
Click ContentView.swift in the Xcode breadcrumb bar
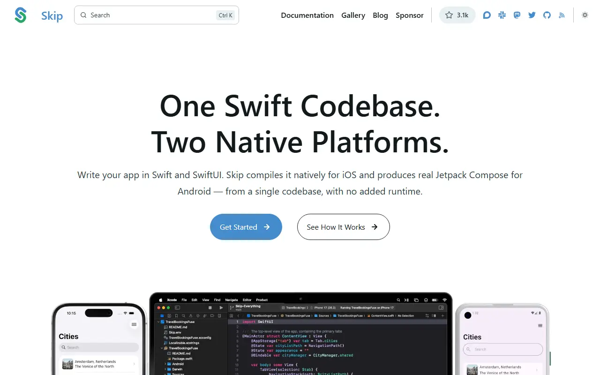point(382,316)
